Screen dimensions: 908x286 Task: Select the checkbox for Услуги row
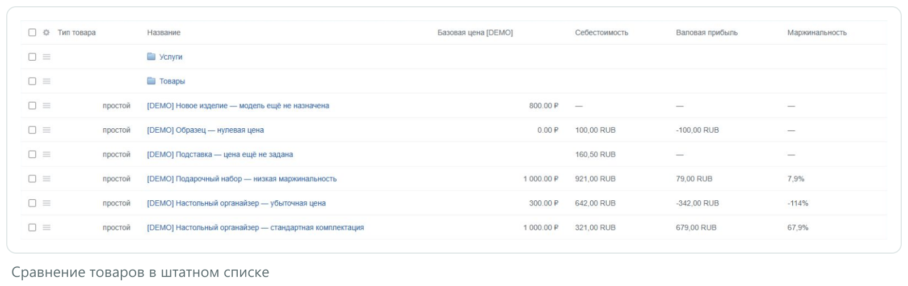pyautogui.click(x=32, y=57)
